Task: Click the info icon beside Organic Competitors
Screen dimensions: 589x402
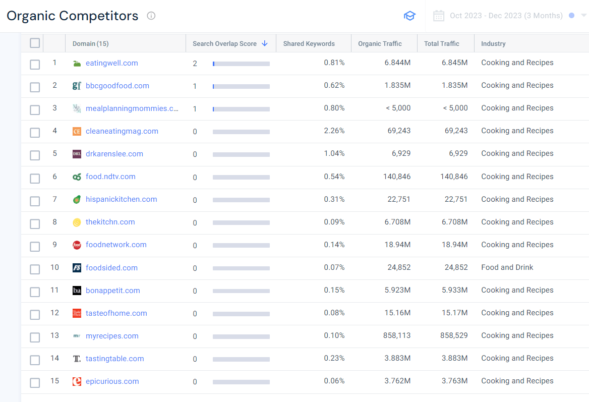Action: tap(151, 16)
